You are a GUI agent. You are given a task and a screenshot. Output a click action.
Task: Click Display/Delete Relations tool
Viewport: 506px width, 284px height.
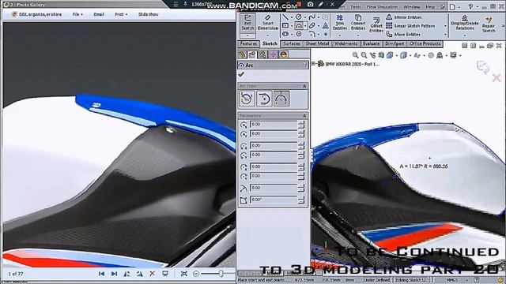coord(465,23)
